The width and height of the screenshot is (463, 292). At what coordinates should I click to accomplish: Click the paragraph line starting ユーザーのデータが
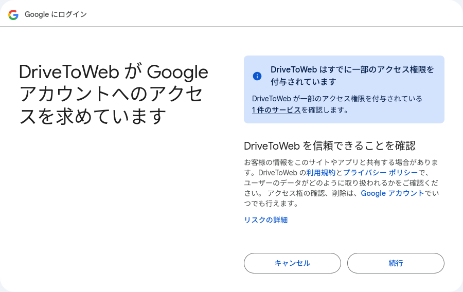point(341,183)
